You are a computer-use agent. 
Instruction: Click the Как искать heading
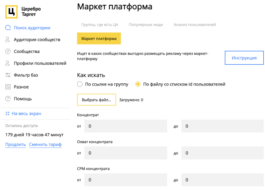[x=91, y=75]
